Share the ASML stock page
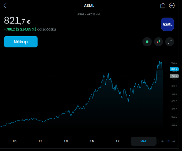The image size is (182, 151). (x=163, y=6)
